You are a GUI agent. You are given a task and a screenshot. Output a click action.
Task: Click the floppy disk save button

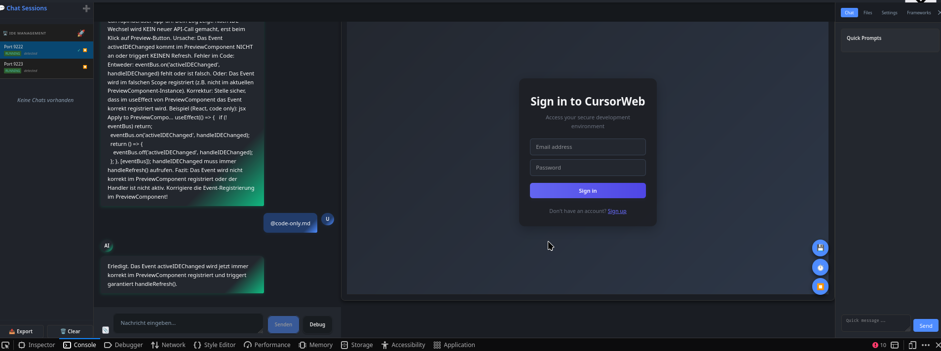(820, 248)
